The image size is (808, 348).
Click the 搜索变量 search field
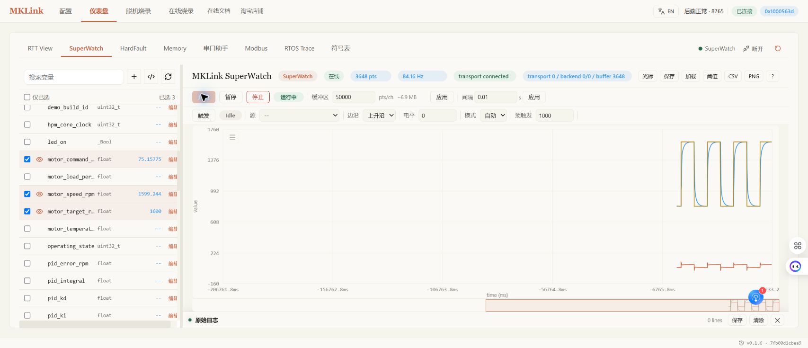pyautogui.click(x=74, y=77)
